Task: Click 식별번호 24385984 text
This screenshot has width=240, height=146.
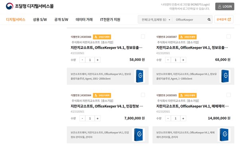Action: [81, 95]
